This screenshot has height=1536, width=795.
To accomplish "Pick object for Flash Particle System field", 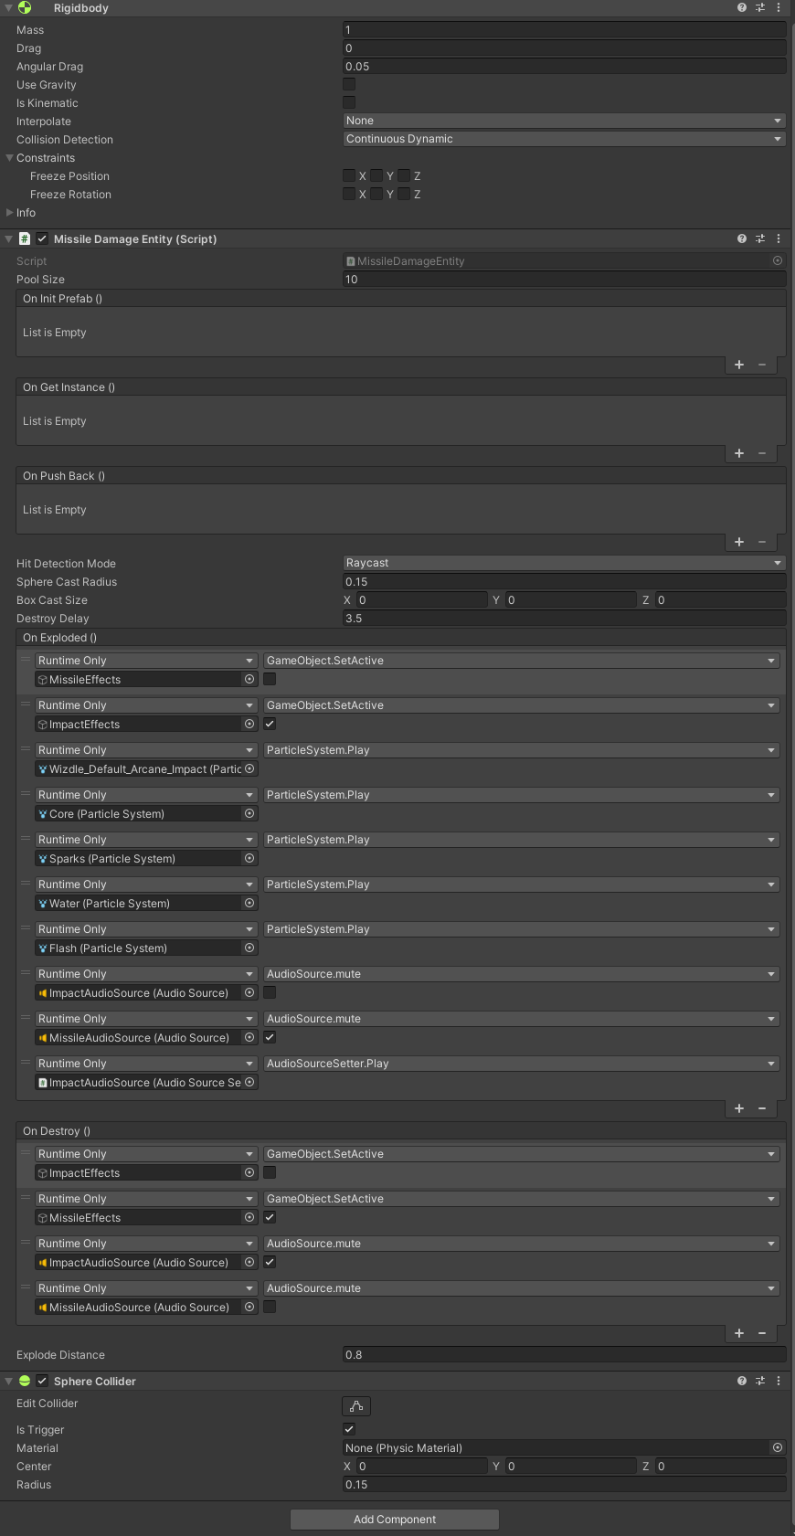I will [249, 948].
